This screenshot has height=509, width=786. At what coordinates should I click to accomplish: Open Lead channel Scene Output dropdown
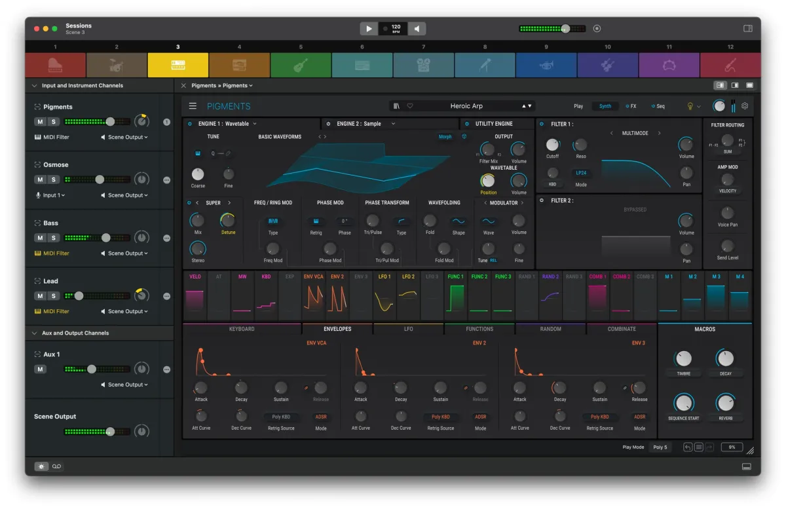(124, 312)
